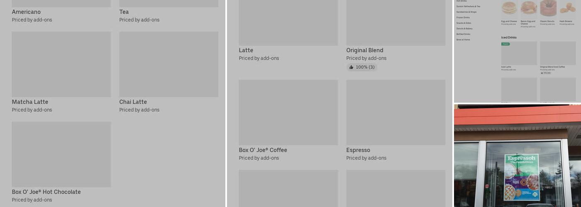
Task: Click the Espresso item name
Action: [358, 150]
